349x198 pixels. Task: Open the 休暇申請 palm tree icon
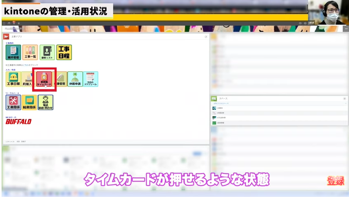(x=75, y=79)
